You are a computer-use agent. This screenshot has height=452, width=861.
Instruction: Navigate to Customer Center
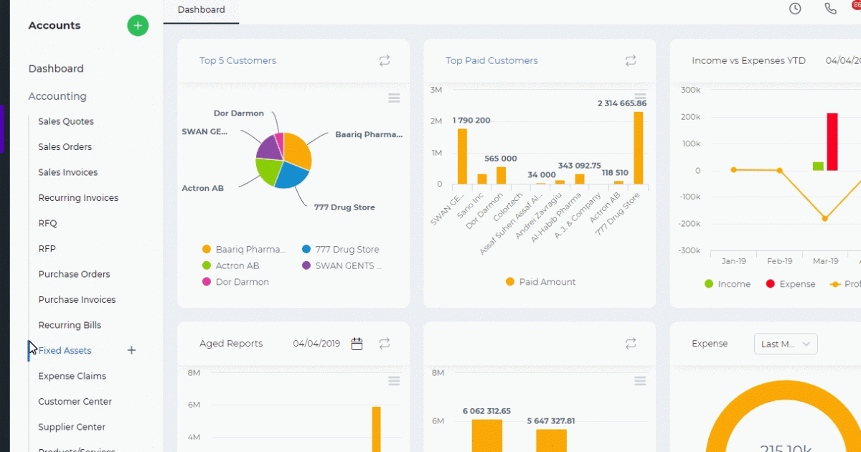75,402
